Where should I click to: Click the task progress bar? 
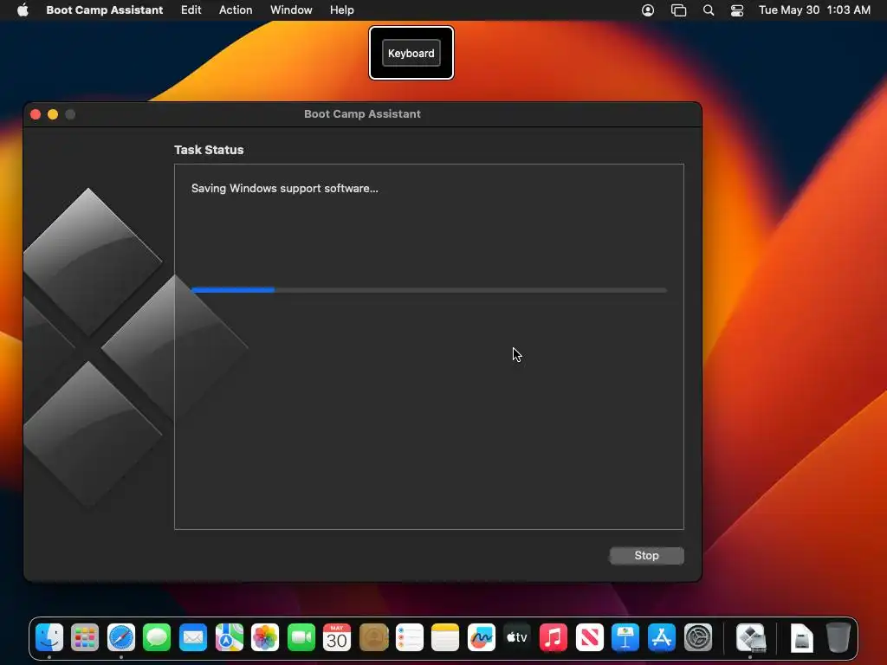430,290
